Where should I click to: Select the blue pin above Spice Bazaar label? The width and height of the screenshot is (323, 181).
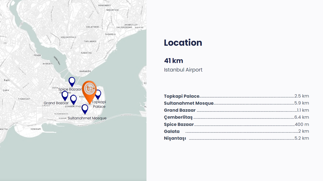[72, 81]
